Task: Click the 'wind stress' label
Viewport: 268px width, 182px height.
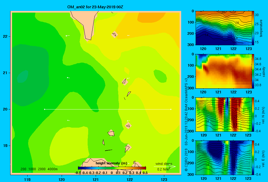Action: [x=164, y=164]
